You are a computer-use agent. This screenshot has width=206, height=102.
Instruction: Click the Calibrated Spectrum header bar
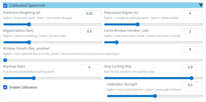pyautogui.click(x=103, y=5)
